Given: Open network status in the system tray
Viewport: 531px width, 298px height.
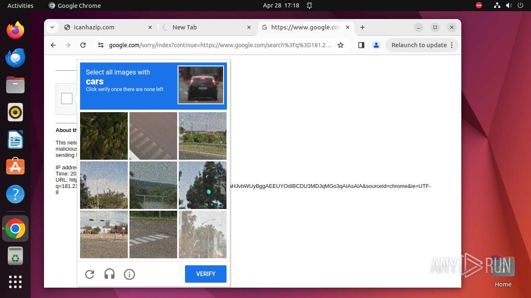Looking at the screenshot, I should 497,5.
